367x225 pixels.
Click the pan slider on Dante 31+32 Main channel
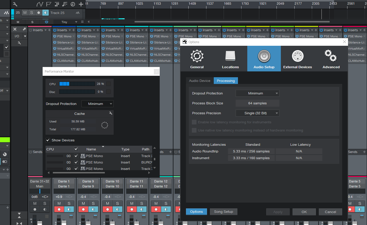(x=40, y=191)
